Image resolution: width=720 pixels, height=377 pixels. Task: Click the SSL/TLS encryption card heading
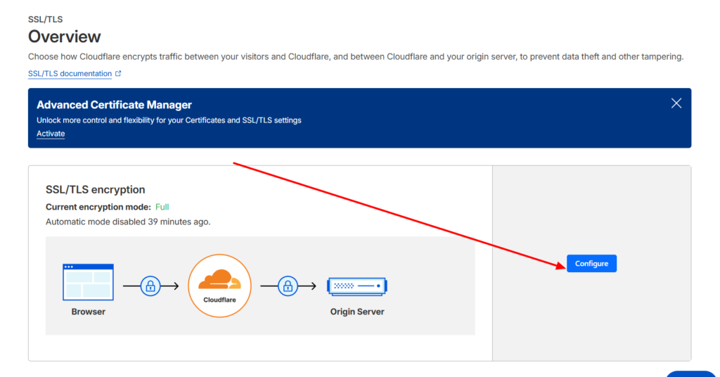(95, 189)
